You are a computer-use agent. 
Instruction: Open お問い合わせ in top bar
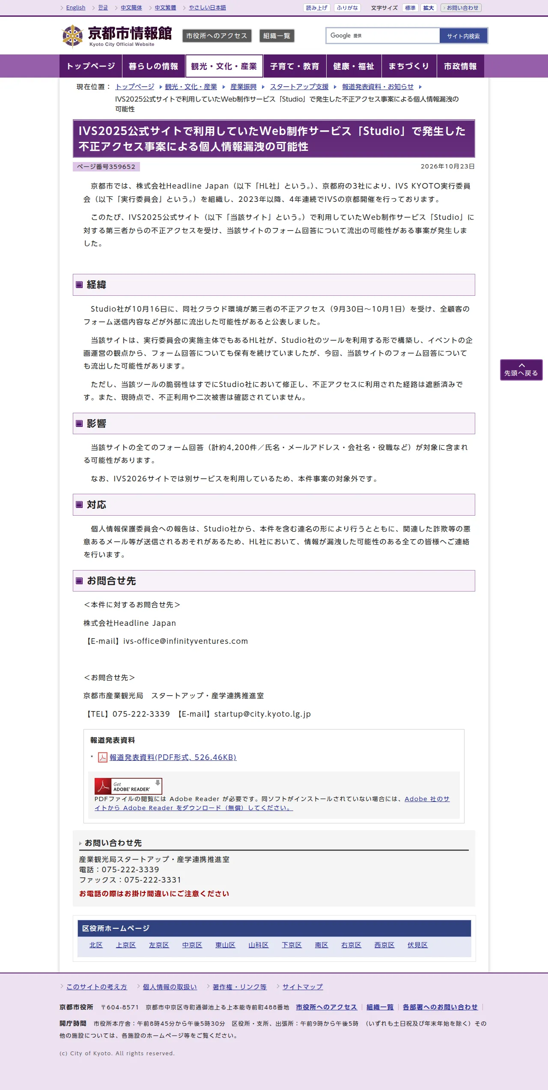461,8
